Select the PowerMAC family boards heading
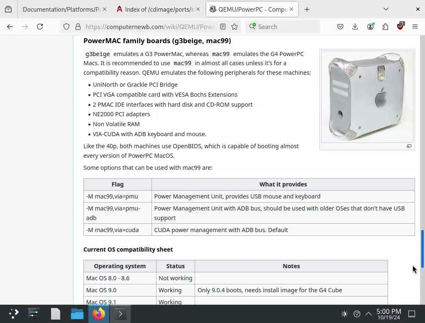425x323 pixels. click(157, 41)
